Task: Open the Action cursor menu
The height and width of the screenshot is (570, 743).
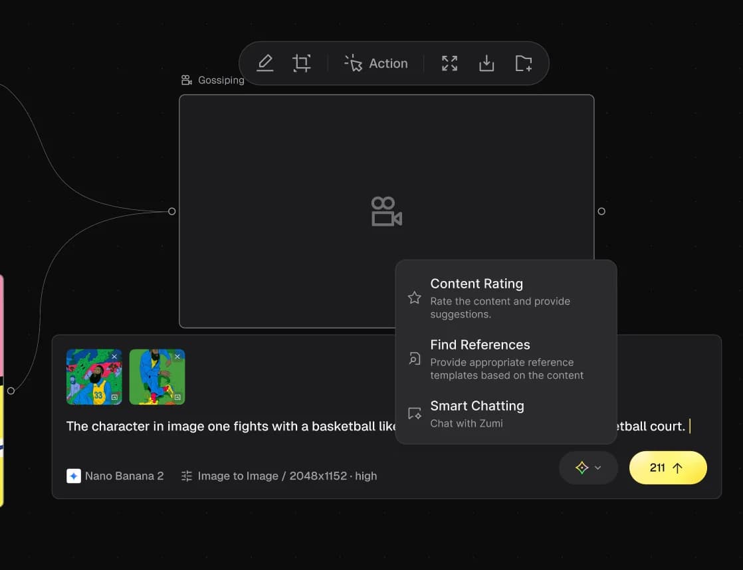Action: tap(375, 64)
